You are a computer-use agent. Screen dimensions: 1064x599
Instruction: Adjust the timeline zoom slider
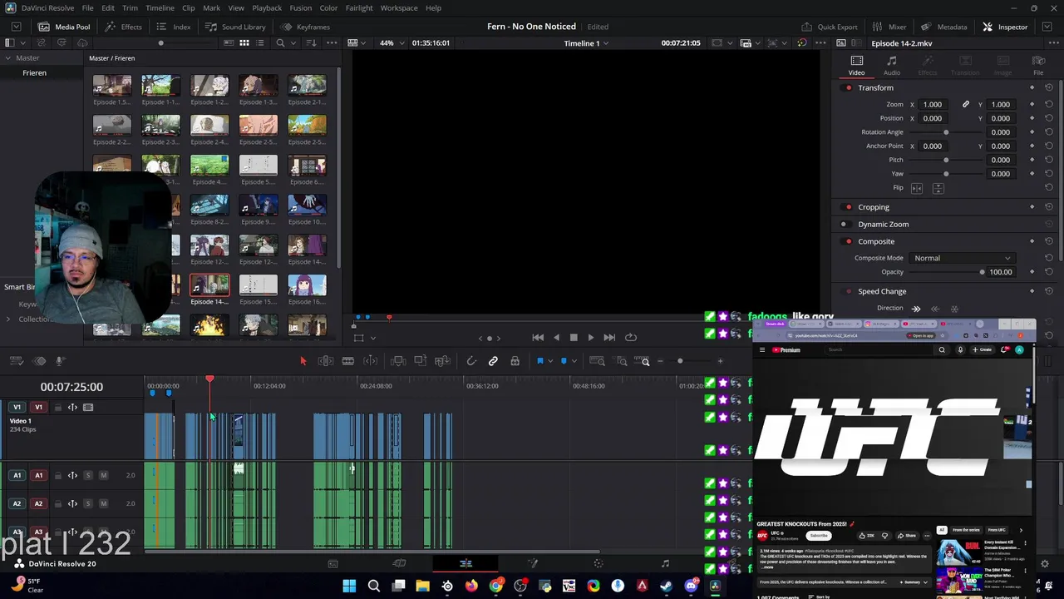point(680,361)
